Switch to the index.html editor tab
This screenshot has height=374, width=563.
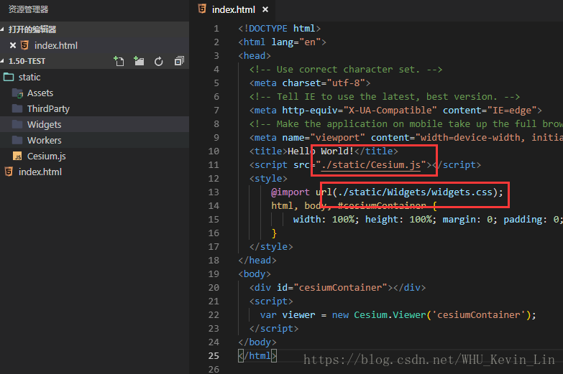233,10
